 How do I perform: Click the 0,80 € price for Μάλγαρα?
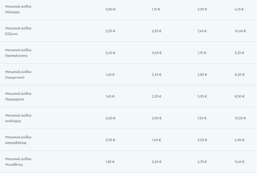point(110,9)
